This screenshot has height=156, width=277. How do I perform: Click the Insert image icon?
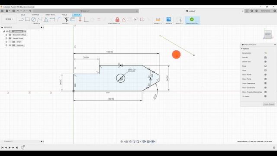169,19
